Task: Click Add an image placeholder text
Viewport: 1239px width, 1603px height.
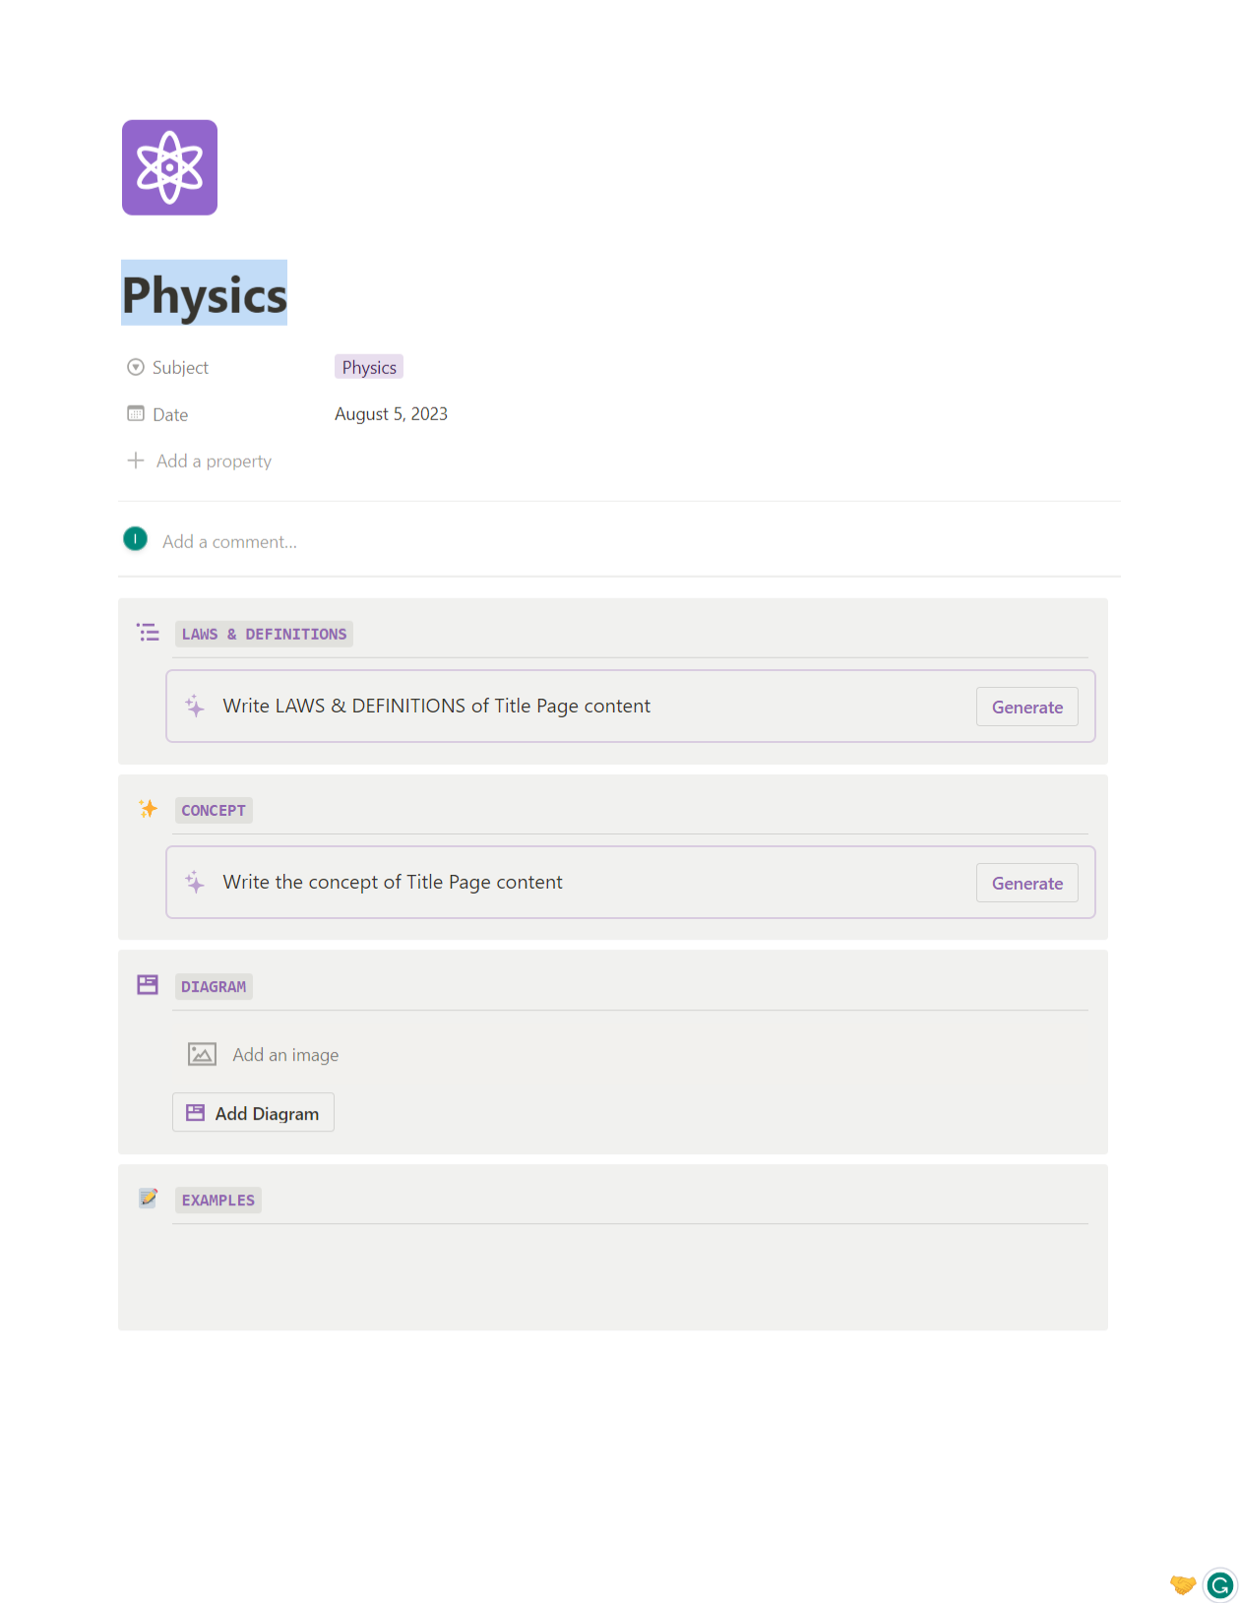Action: 285,1055
